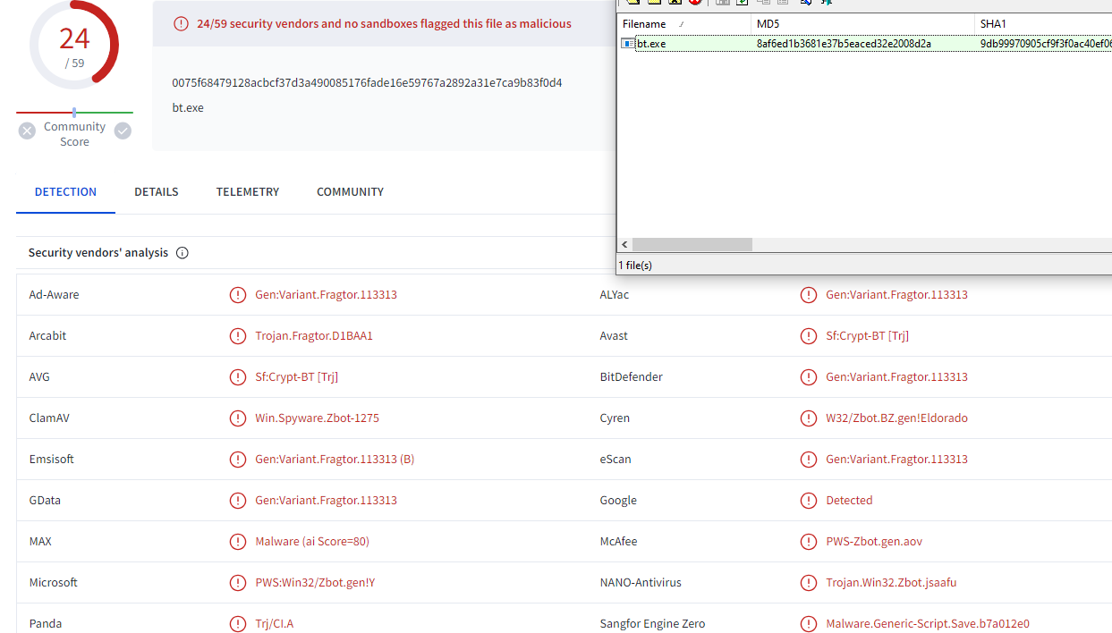Click the alert icon in AVG row

coord(238,377)
